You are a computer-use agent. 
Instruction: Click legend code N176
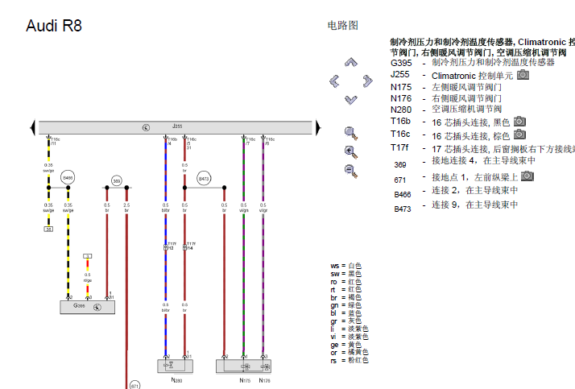click(x=401, y=98)
